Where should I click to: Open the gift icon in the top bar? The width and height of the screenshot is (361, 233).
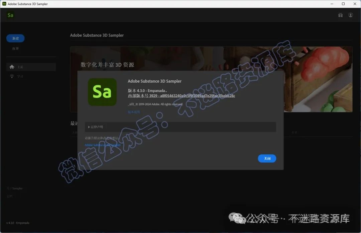pos(341,15)
